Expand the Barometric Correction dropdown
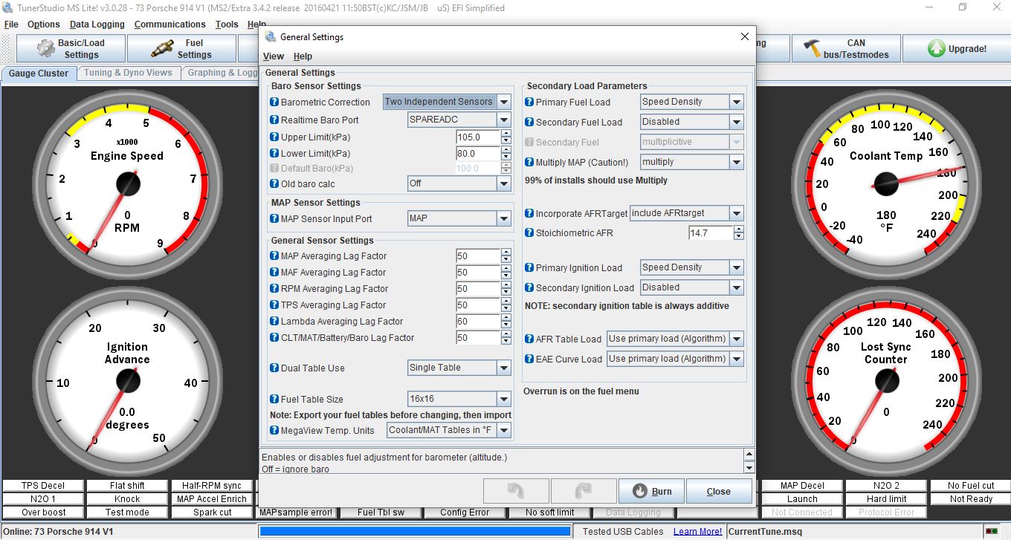 click(x=504, y=103)
